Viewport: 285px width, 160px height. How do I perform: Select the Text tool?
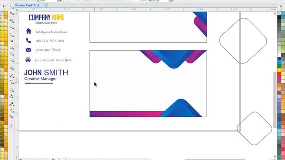[x=12, y=68]
